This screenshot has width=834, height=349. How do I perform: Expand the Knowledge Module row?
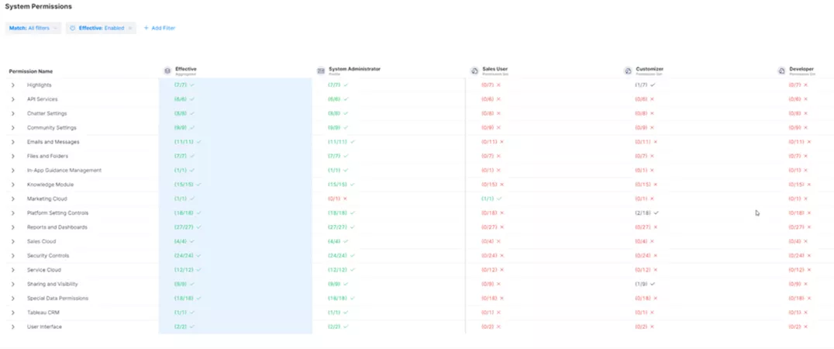click(x=12, y=185)
